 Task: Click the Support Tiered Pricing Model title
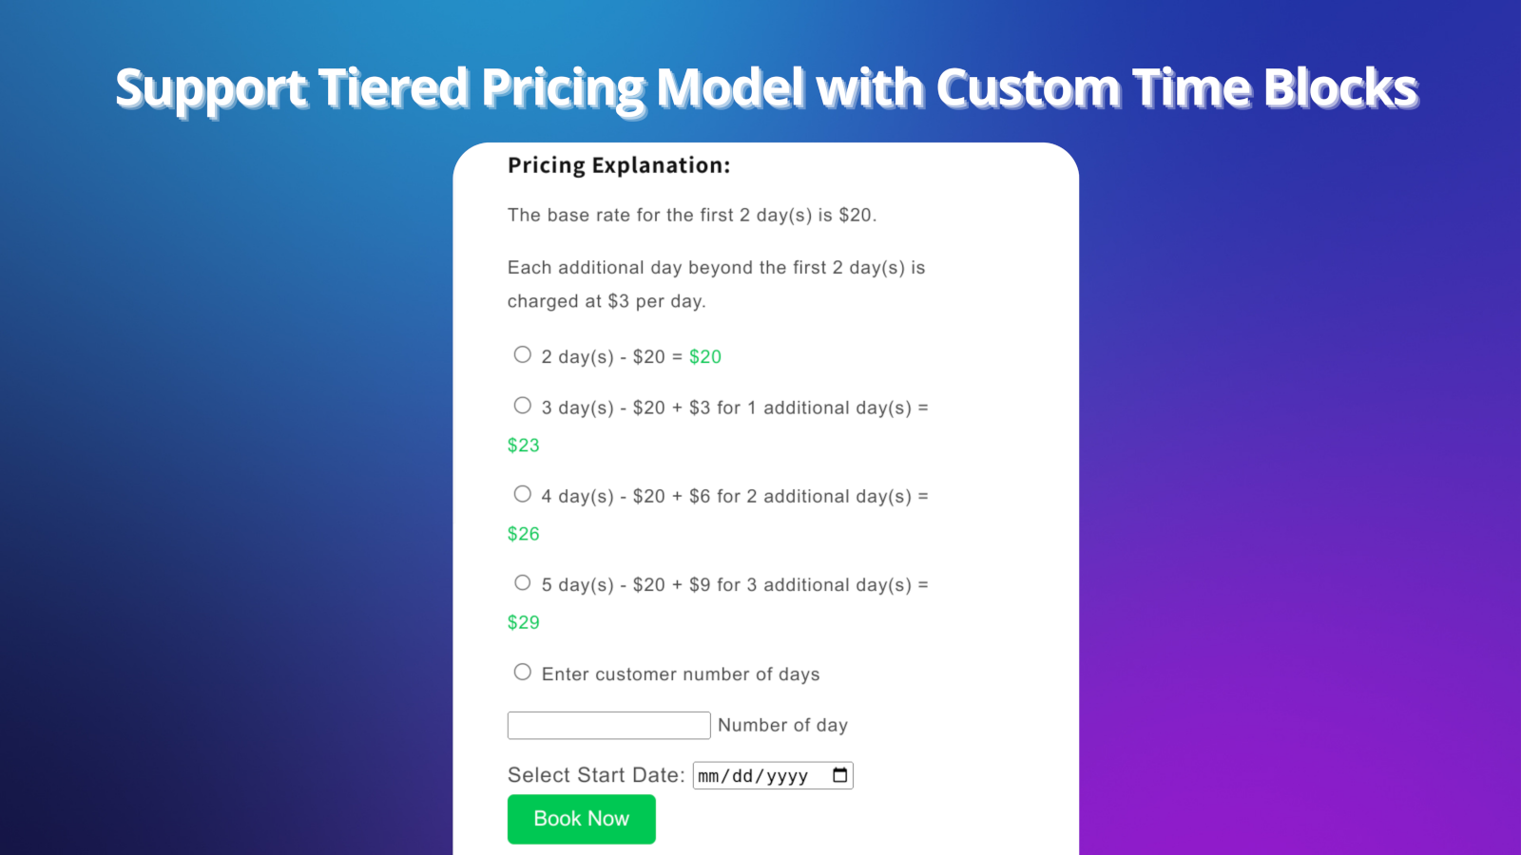[x=766, y=87]
